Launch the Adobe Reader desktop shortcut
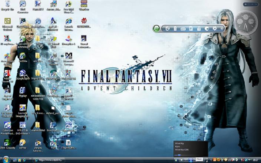Screen dimensions: 261x163 pyautogui.click(x=7, y=76)
